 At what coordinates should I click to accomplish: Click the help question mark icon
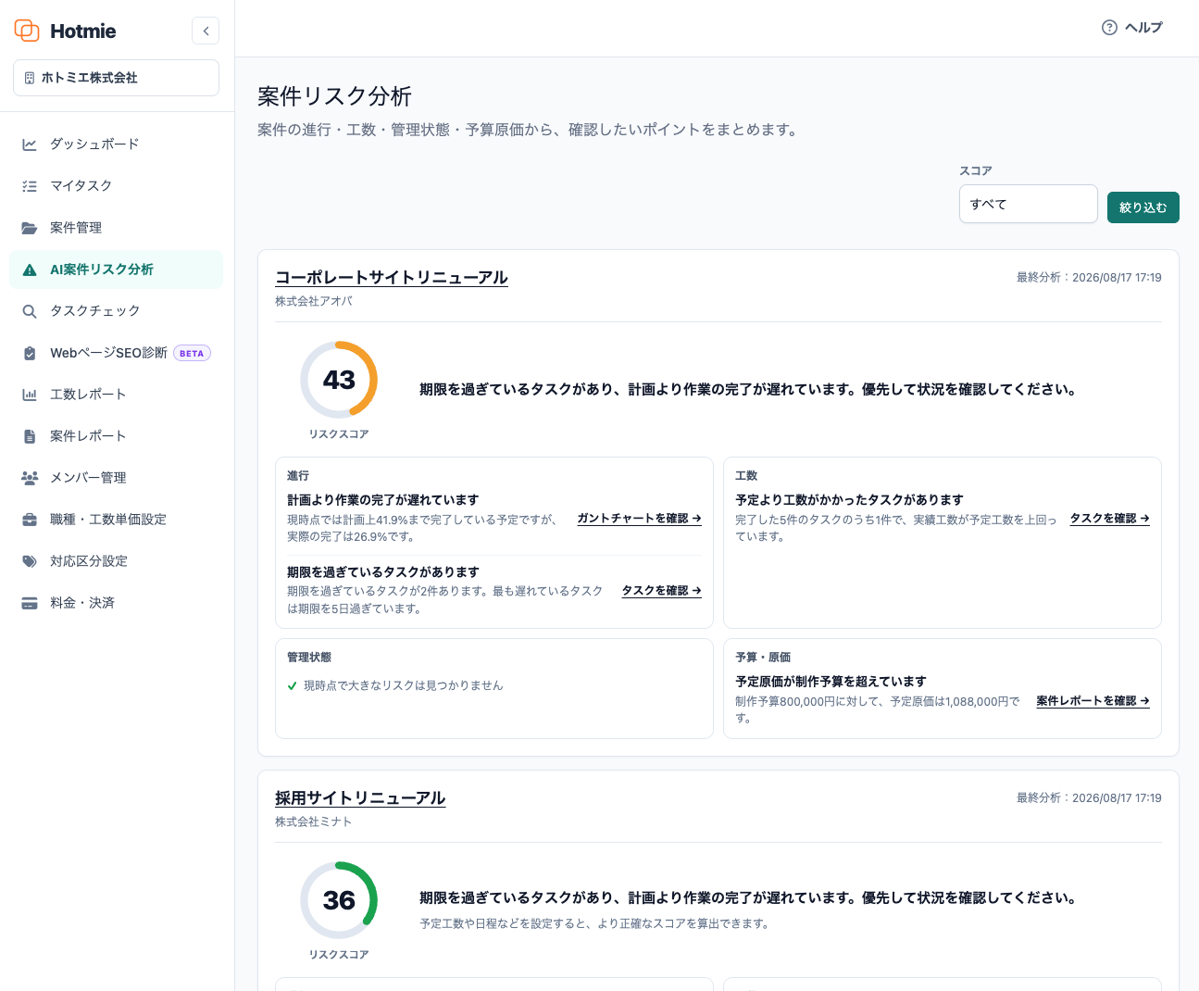click(x=1109, y=28)
